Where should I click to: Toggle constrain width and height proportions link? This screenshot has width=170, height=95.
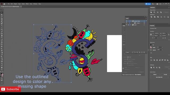[169, 35]
